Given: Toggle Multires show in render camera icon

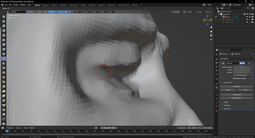Looking at the screenshot, I should coord(243,63).
